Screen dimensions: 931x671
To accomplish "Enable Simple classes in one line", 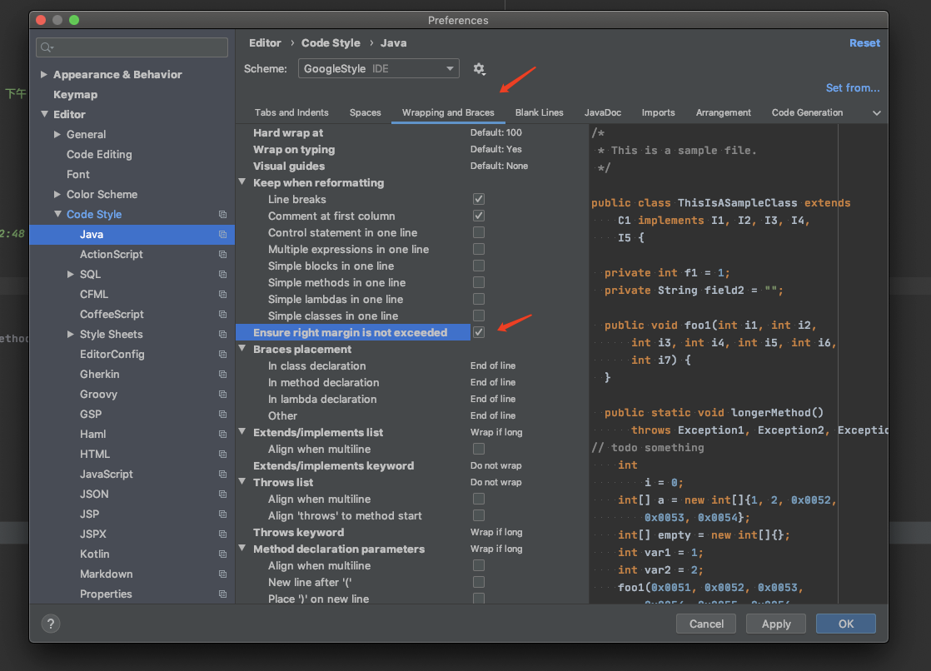I will (x=479, y=316).
